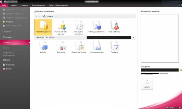The image size is (182, 109).
Task: Click the search arrow for Office.com templates
Action: 133,38
